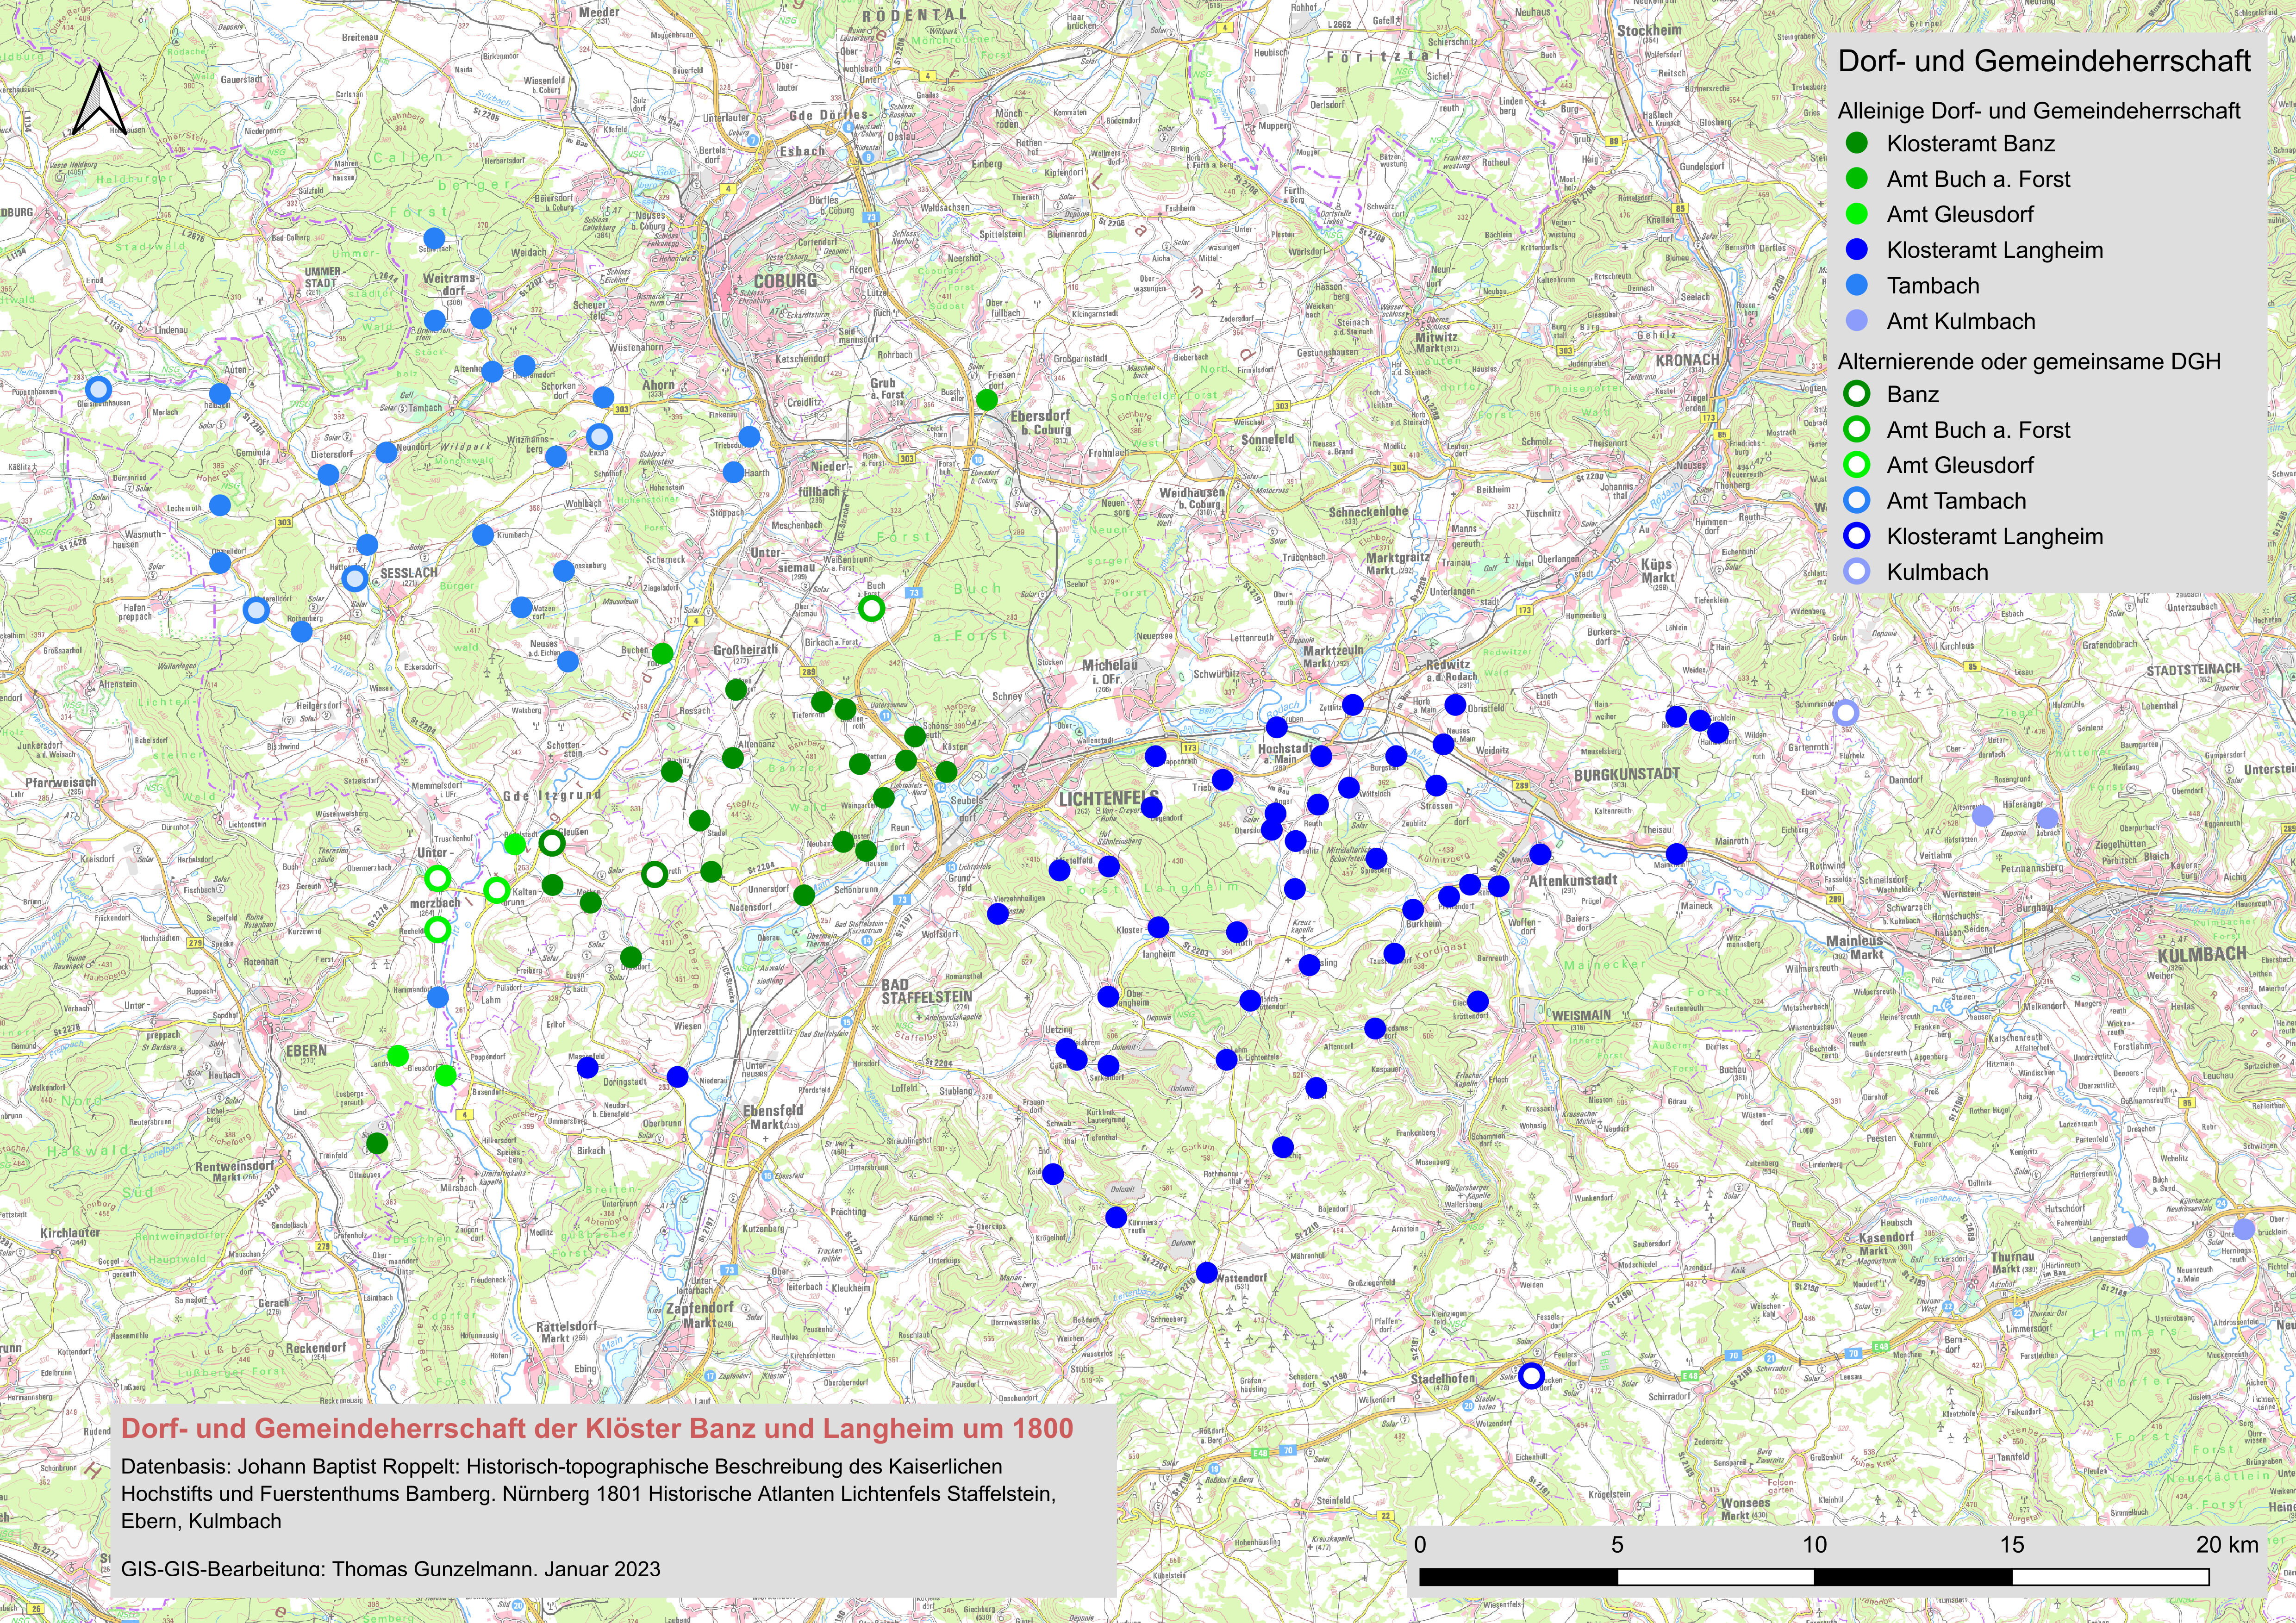
Task: Click the 10 mark on the scale bar
Action: click(x=1814, y=1545)
